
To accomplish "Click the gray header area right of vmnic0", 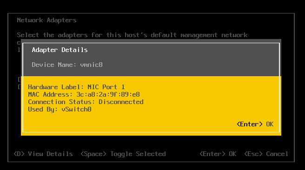I will point(191,65).
